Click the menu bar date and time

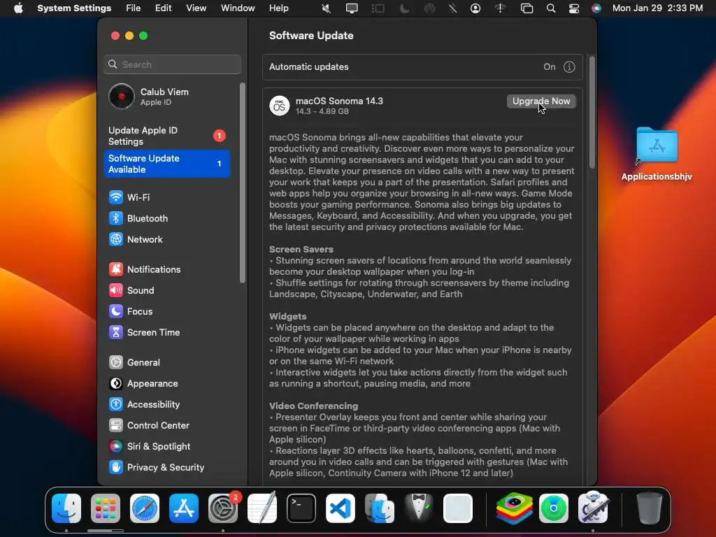657,8
